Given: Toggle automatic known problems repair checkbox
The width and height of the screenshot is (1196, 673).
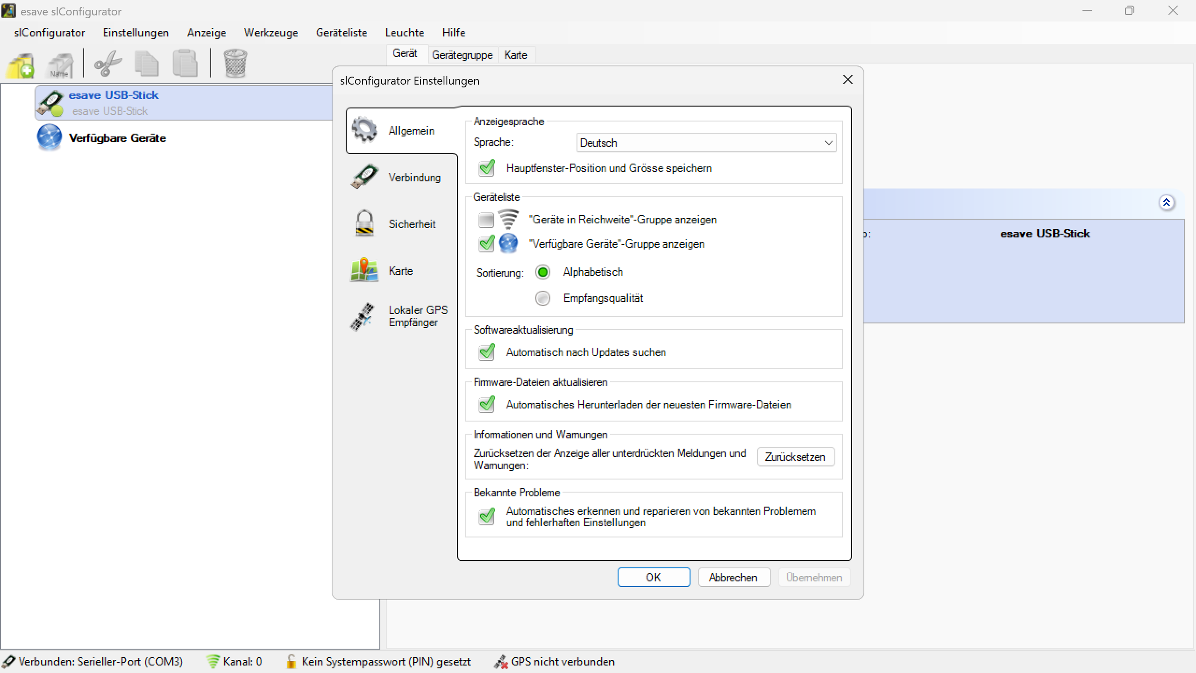Looking at the screenshot, I should (487, 516).
